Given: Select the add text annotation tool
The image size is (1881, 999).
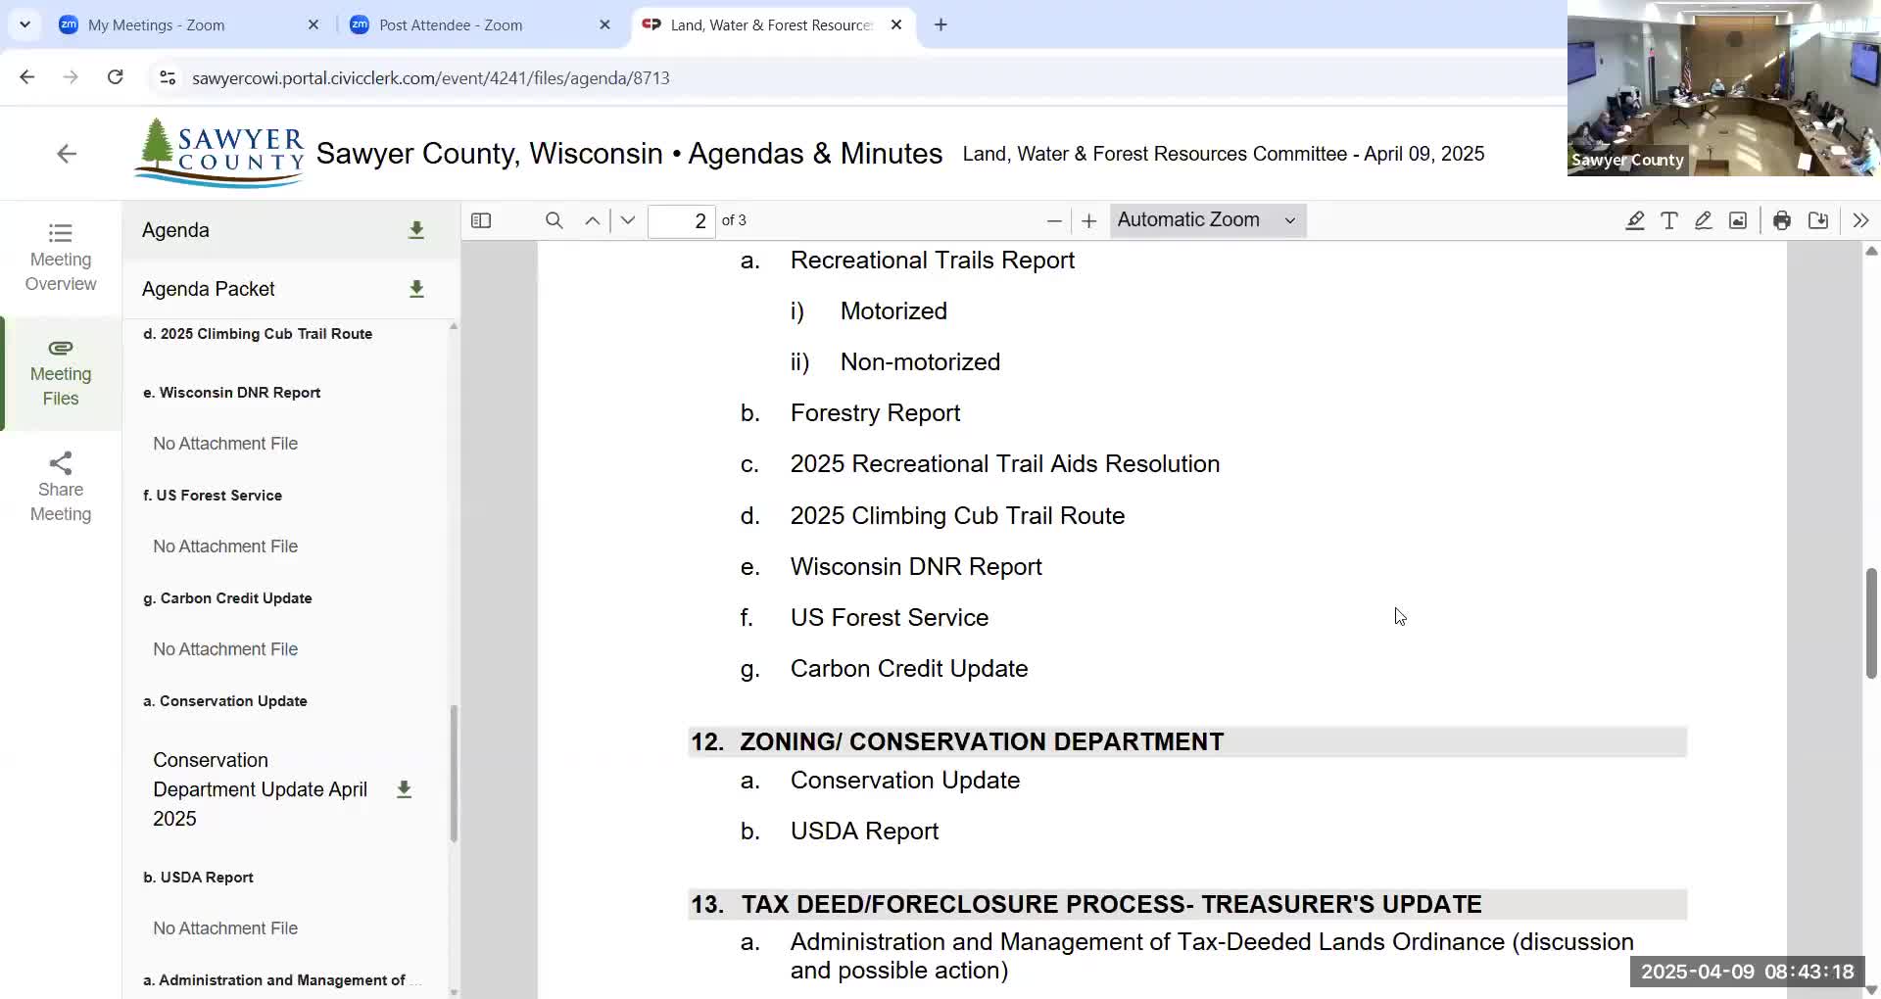Looking at the screenshot, I should [1669, 220].
